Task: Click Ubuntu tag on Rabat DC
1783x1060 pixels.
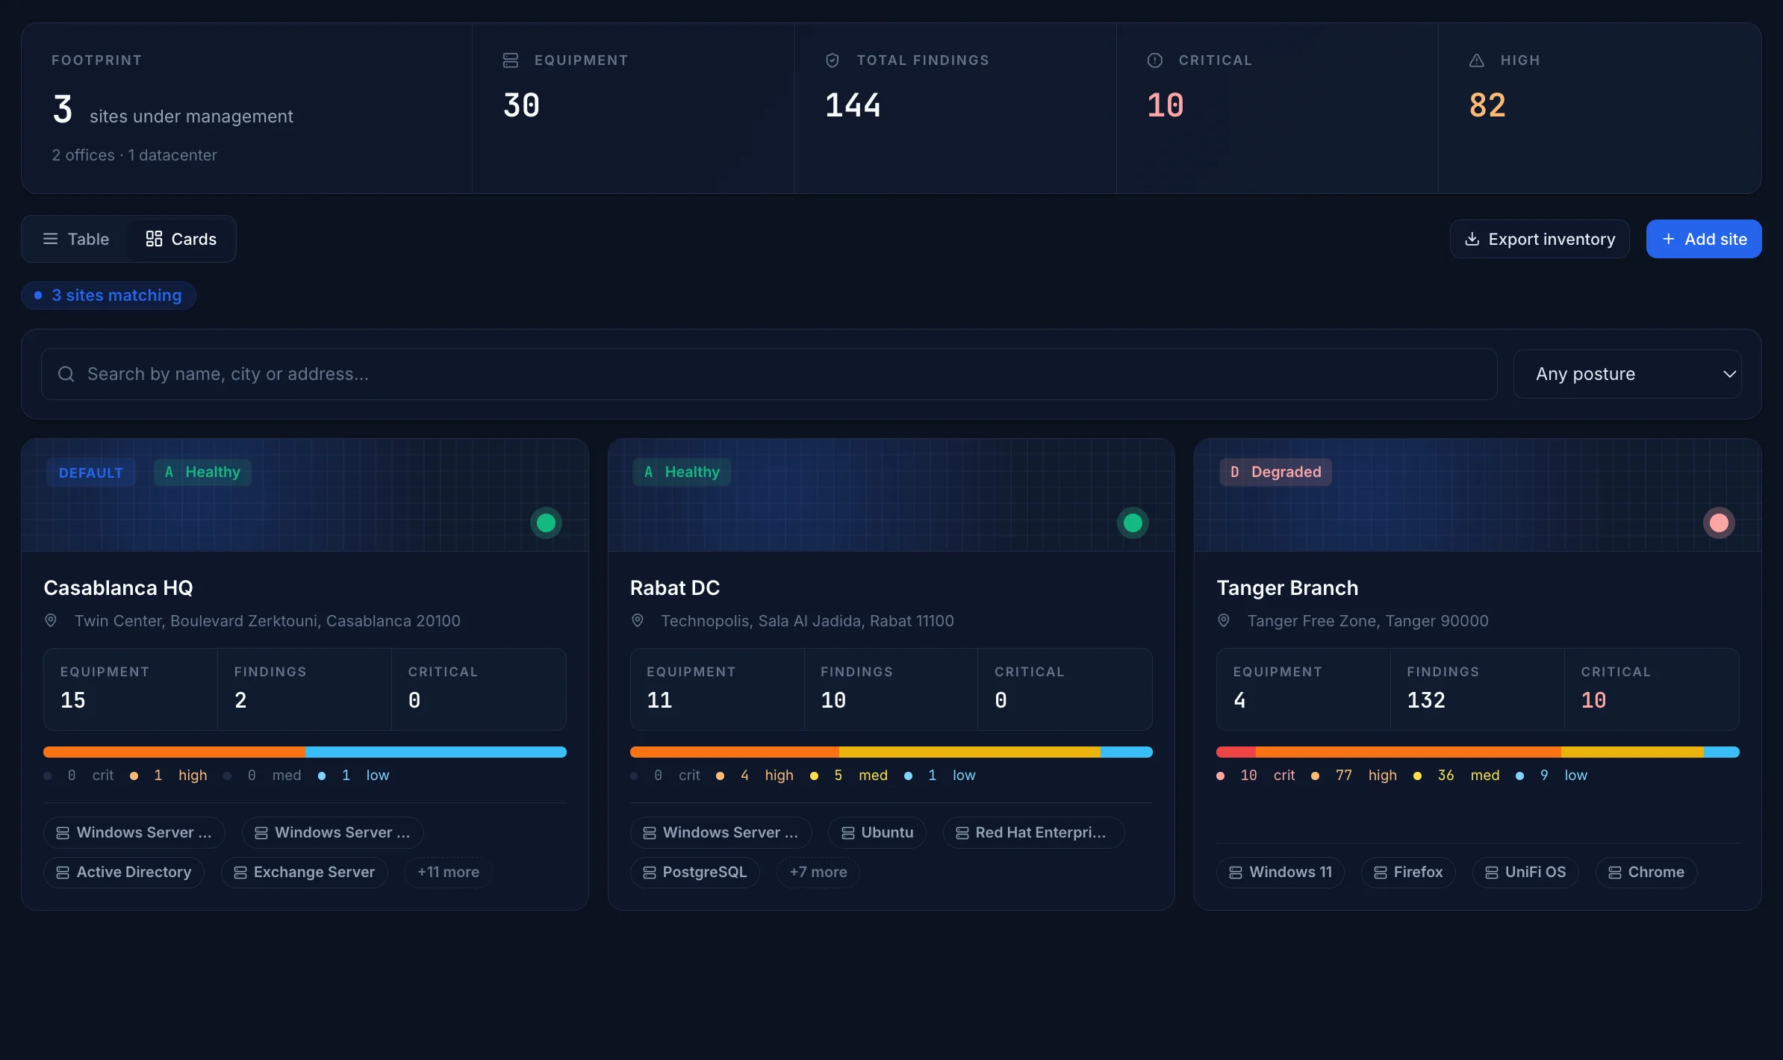Action: [x=877, y=832]
